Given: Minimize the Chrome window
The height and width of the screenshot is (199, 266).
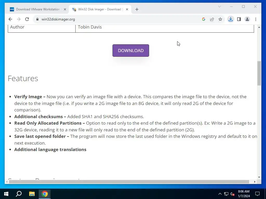Looking at the screenshot, I should tap(231, 6).
